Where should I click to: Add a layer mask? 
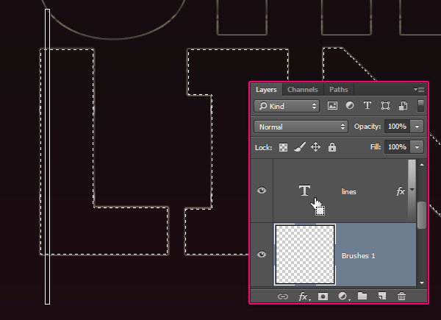click(323, 296)
